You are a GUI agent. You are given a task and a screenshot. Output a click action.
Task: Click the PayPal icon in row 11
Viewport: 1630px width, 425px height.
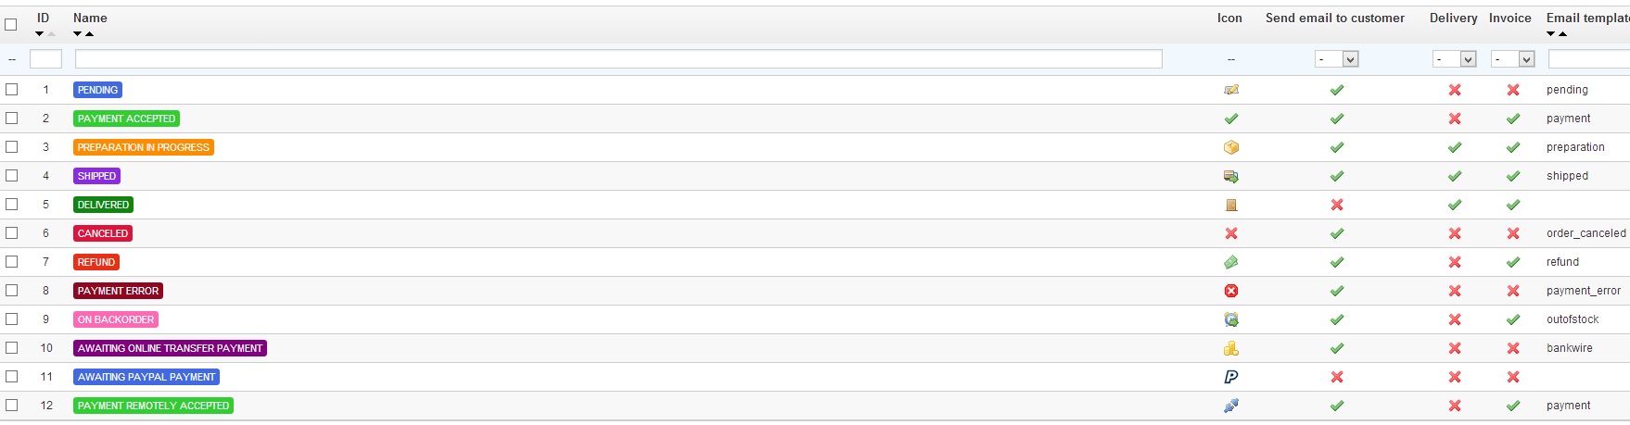click(x=1231, y=377)
